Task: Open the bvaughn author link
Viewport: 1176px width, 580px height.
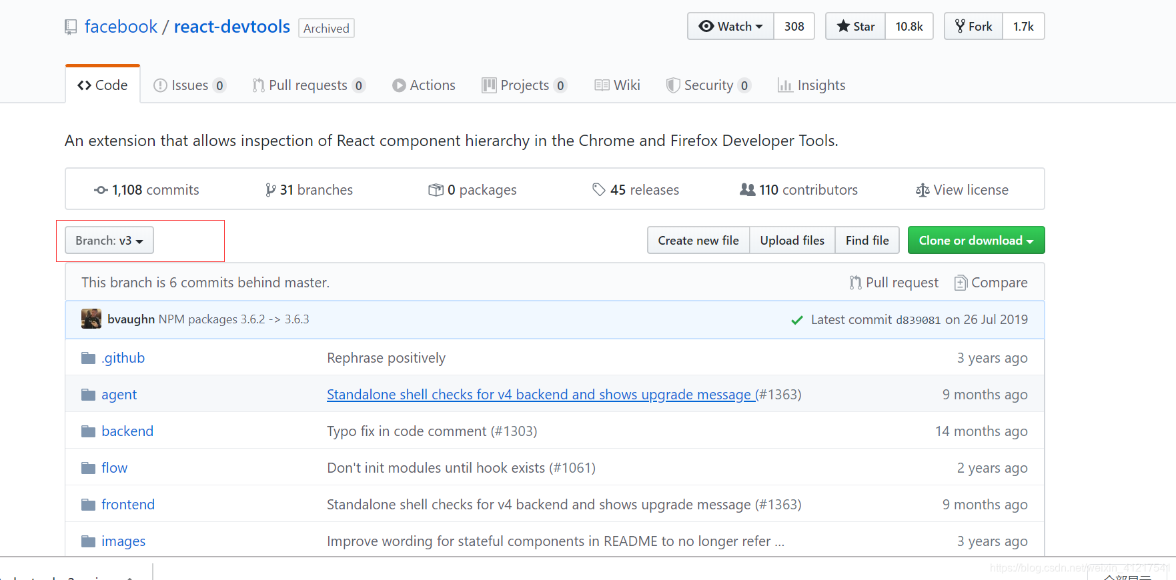Action: (131, 319)
